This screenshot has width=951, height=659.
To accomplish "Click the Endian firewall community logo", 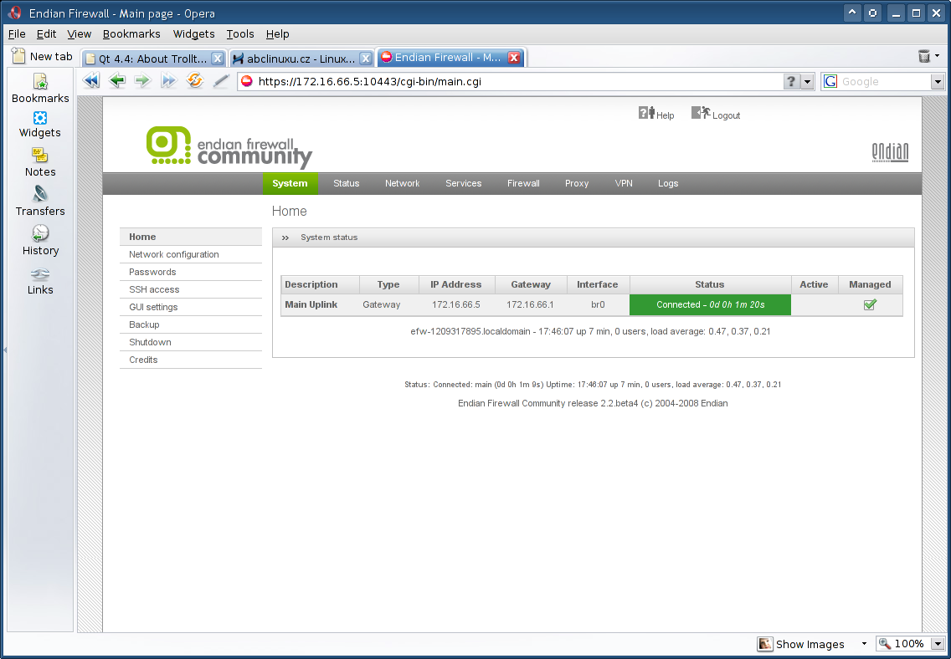I will tap(229, 147).
